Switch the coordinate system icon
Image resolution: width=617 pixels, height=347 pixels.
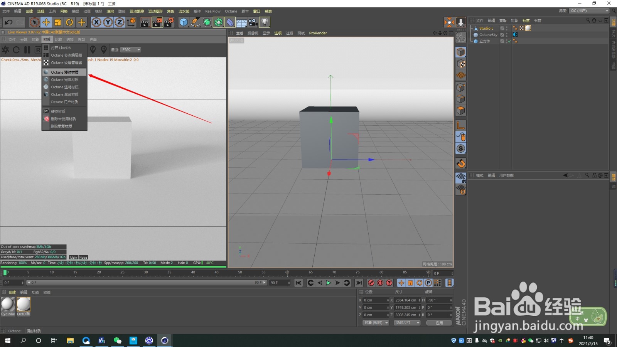tap(131, 22)
